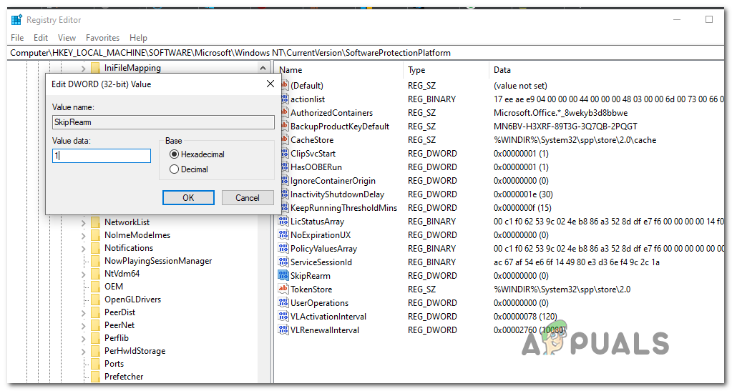
Task: Click the PeerNet folder icon
Action: (96, 325)
